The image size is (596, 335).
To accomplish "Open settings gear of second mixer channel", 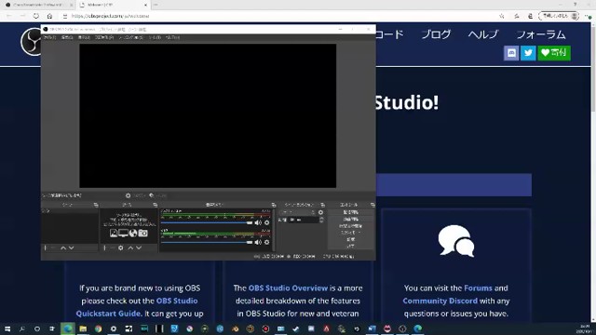I will (267, 242).
